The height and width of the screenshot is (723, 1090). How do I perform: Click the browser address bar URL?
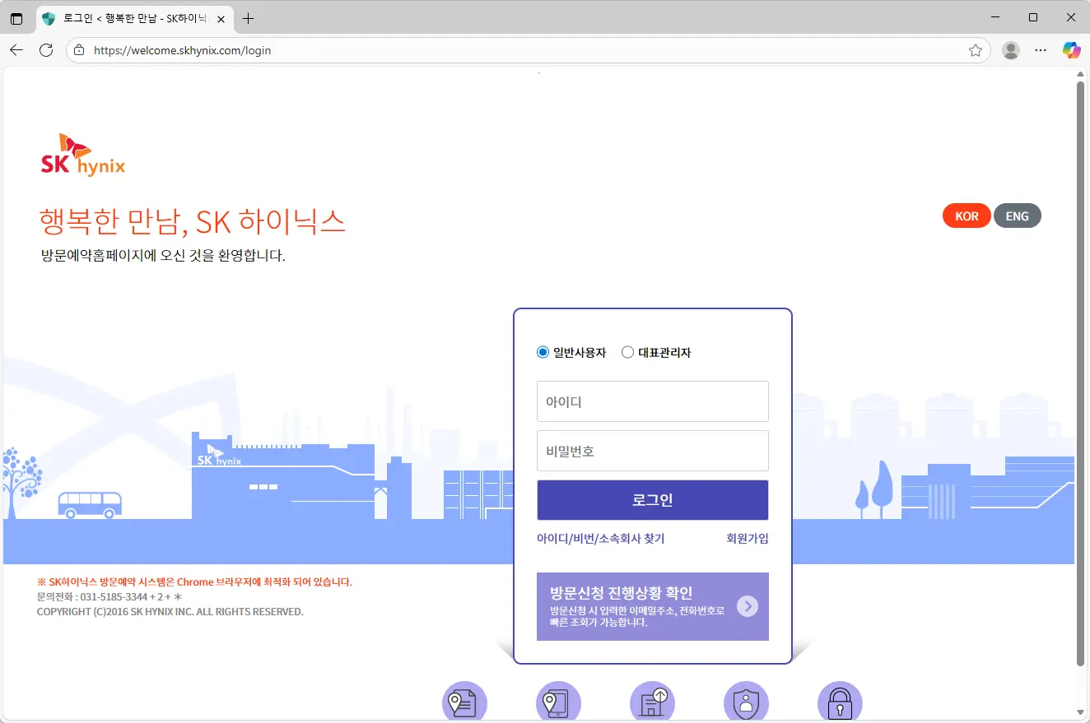click(183, 50)
